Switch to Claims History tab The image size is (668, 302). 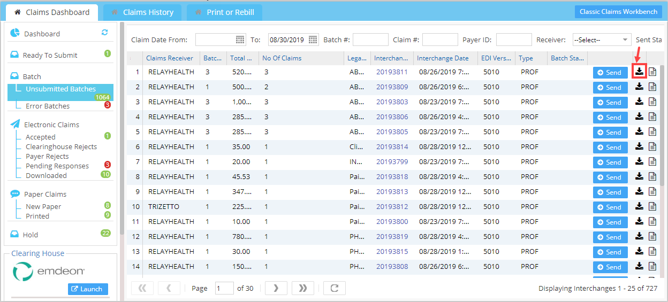click(x=142, y=12)
